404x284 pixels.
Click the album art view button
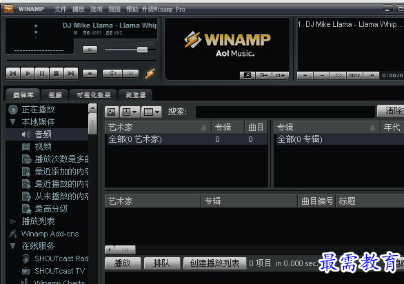pos(112,112)
